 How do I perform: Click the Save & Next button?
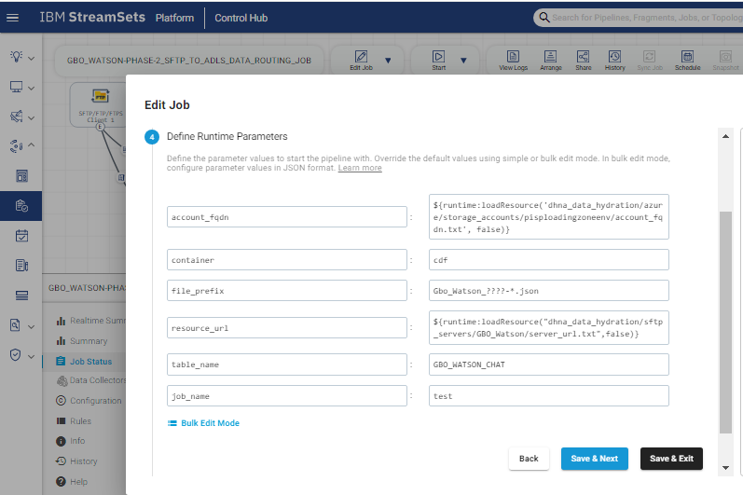pos(594,459)
